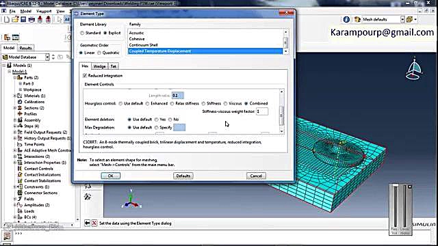438x246 pixels.
Task: Expand the Sections (2) tree node
Action: tap(15, 108)
